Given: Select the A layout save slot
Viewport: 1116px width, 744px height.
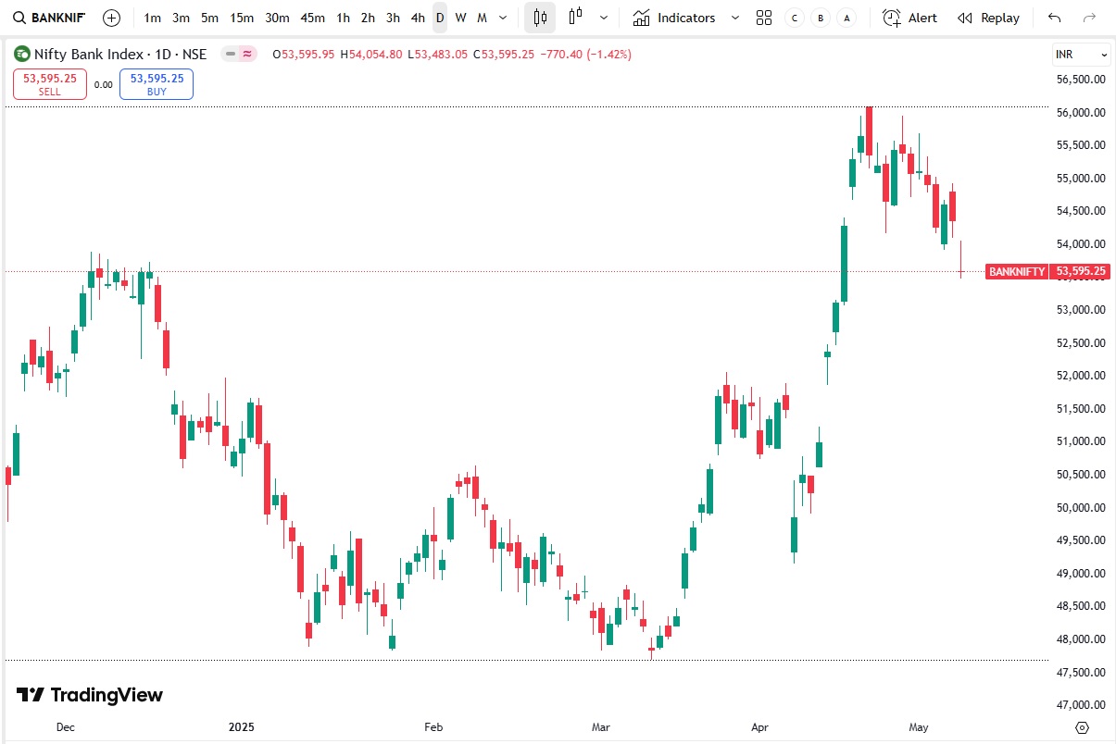Looking at the screenshot, I should (x=846, y=18).
